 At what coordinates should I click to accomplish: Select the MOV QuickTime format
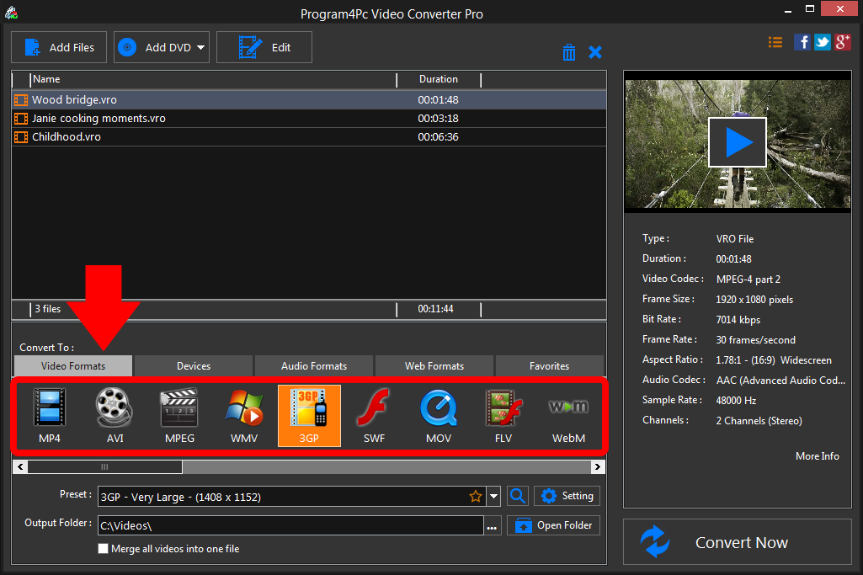point(439,415)
